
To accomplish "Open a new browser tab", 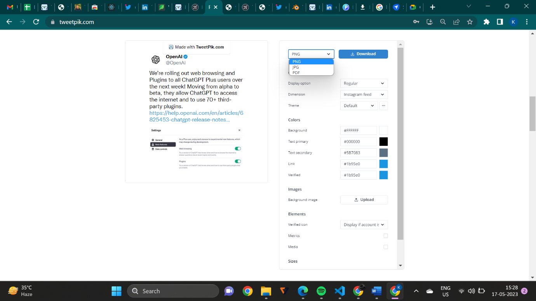I will click(432, 7).
